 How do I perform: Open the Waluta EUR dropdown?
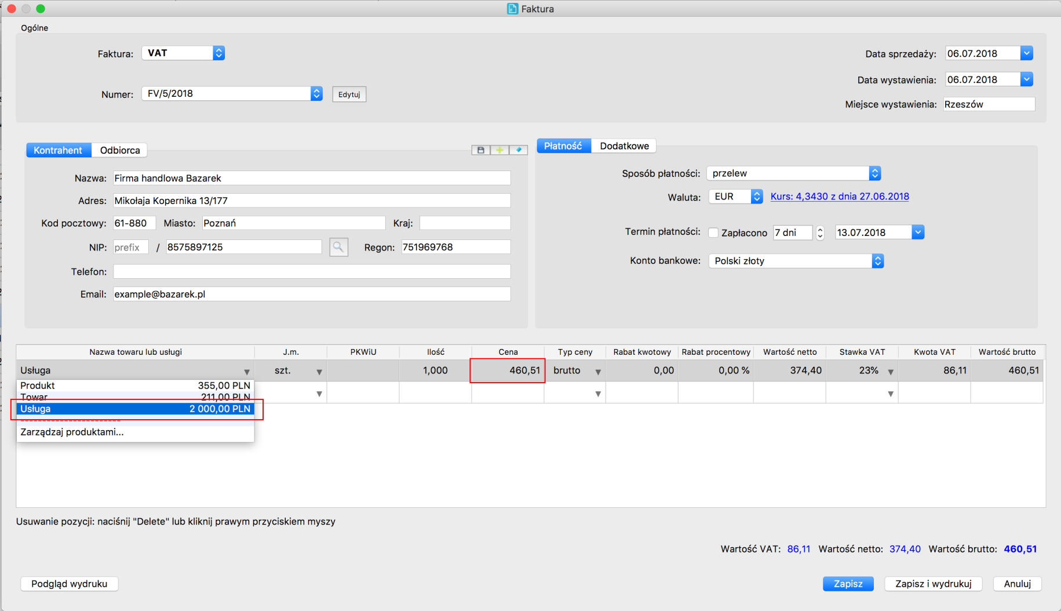coord(736,197)
